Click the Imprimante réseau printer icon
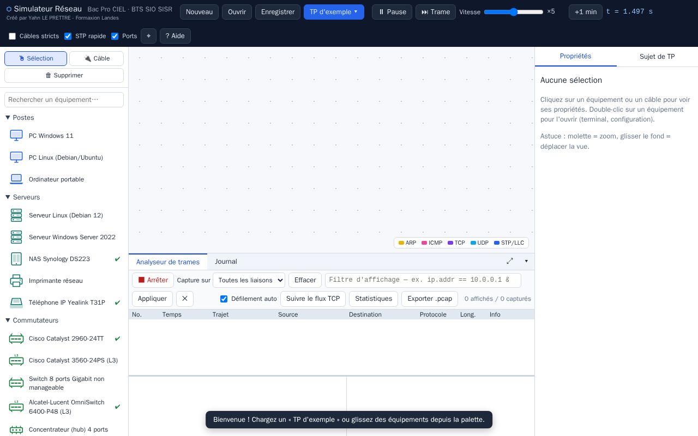 (16, 281)
